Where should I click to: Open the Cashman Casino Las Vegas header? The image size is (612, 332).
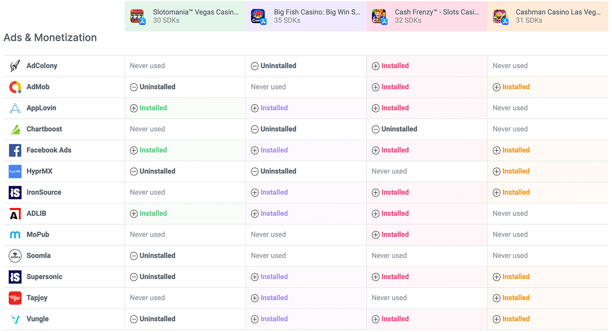[548, 16]
